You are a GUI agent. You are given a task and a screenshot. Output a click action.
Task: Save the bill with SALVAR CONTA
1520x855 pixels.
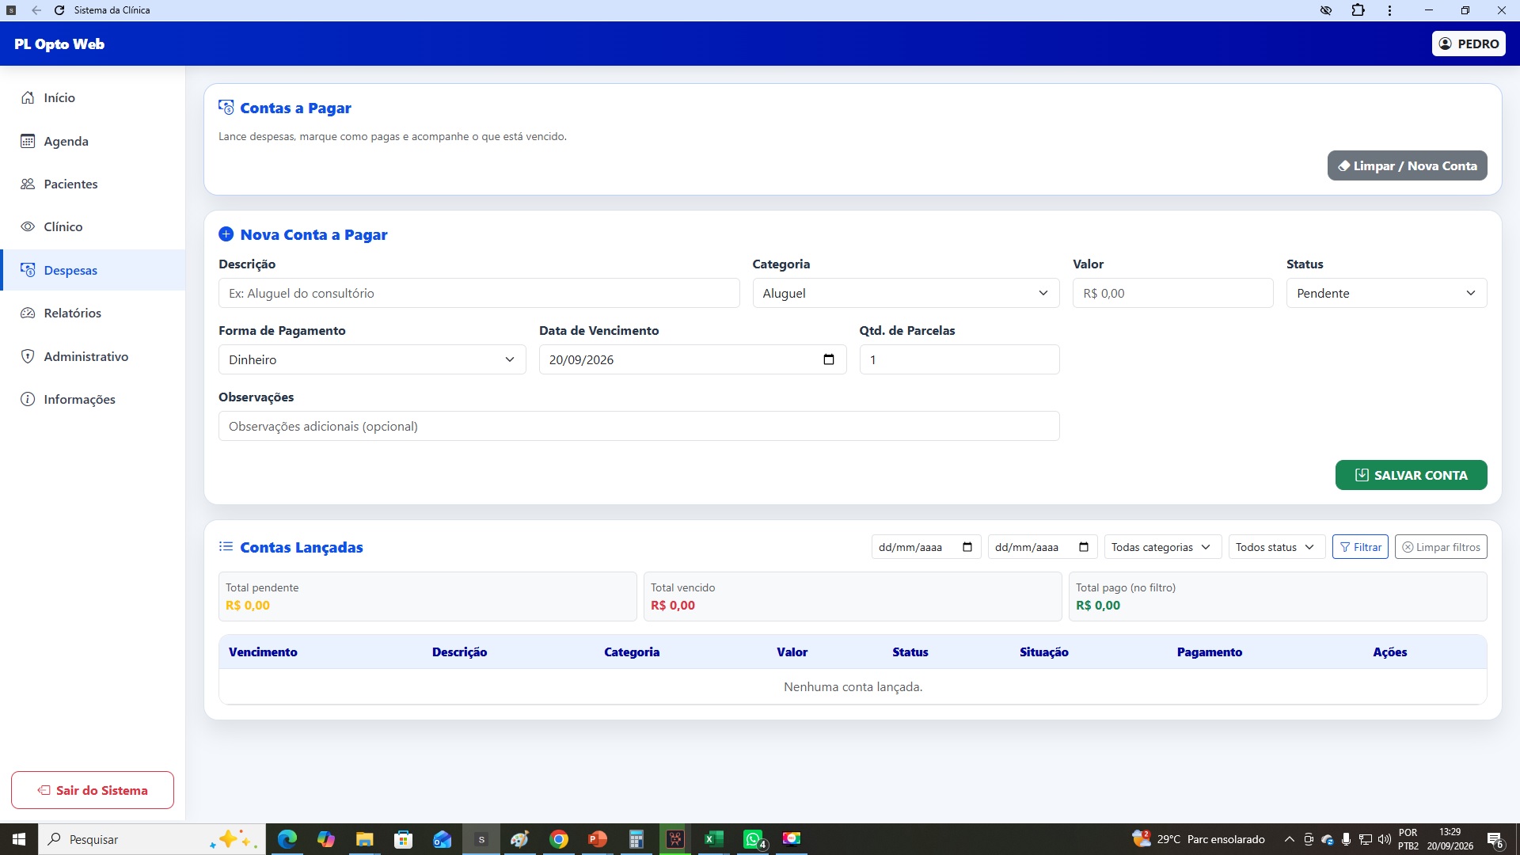pos(1411,475)
